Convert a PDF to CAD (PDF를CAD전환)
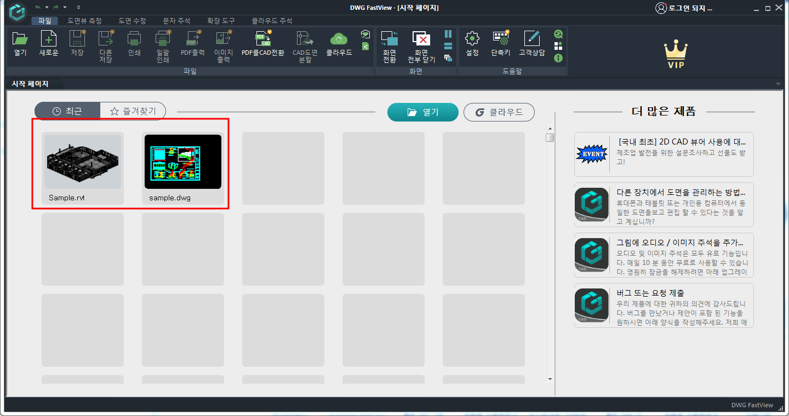Screen dimensions: 789x416 pos(262,44)
